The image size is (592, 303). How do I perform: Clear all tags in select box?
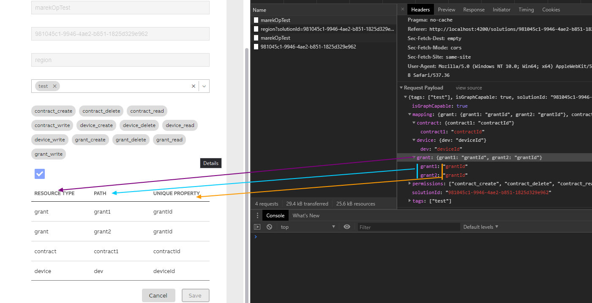tap(194, 86)
